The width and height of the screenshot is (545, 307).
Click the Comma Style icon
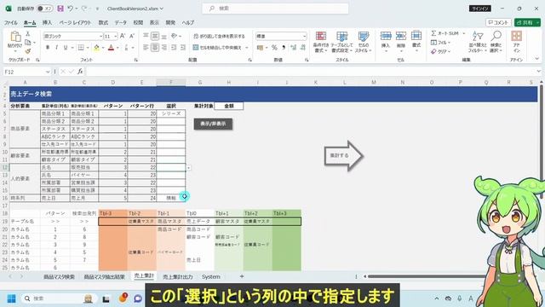point(284,48)
